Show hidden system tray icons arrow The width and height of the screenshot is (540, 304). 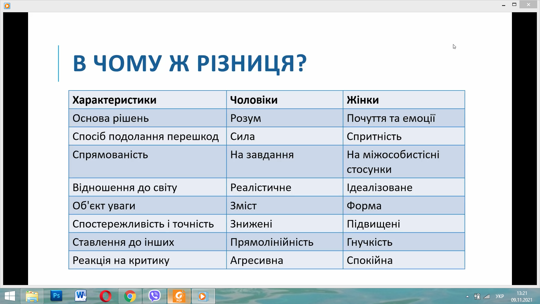click(467, 296)
